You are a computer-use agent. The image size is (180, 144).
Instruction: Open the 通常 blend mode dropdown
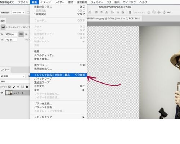[x=15, y=81]
